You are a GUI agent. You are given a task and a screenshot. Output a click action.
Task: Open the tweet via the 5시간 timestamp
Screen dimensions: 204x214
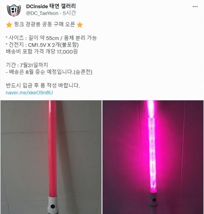[69, 13]
